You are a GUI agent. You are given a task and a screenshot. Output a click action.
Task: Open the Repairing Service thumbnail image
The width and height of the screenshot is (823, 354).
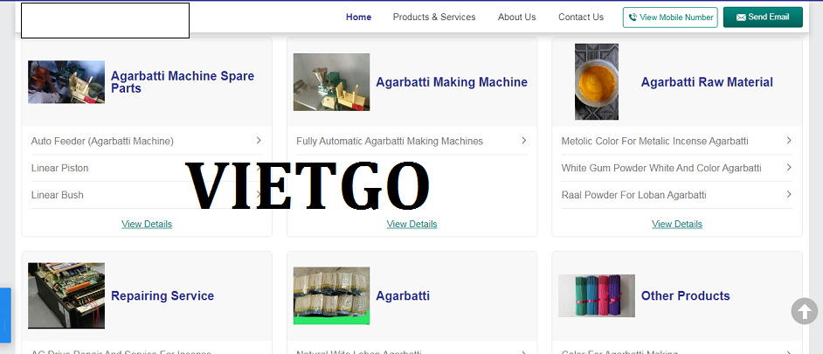click(x=66, y=295)
